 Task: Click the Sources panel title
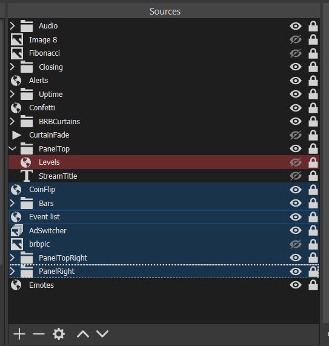[165, 12]
